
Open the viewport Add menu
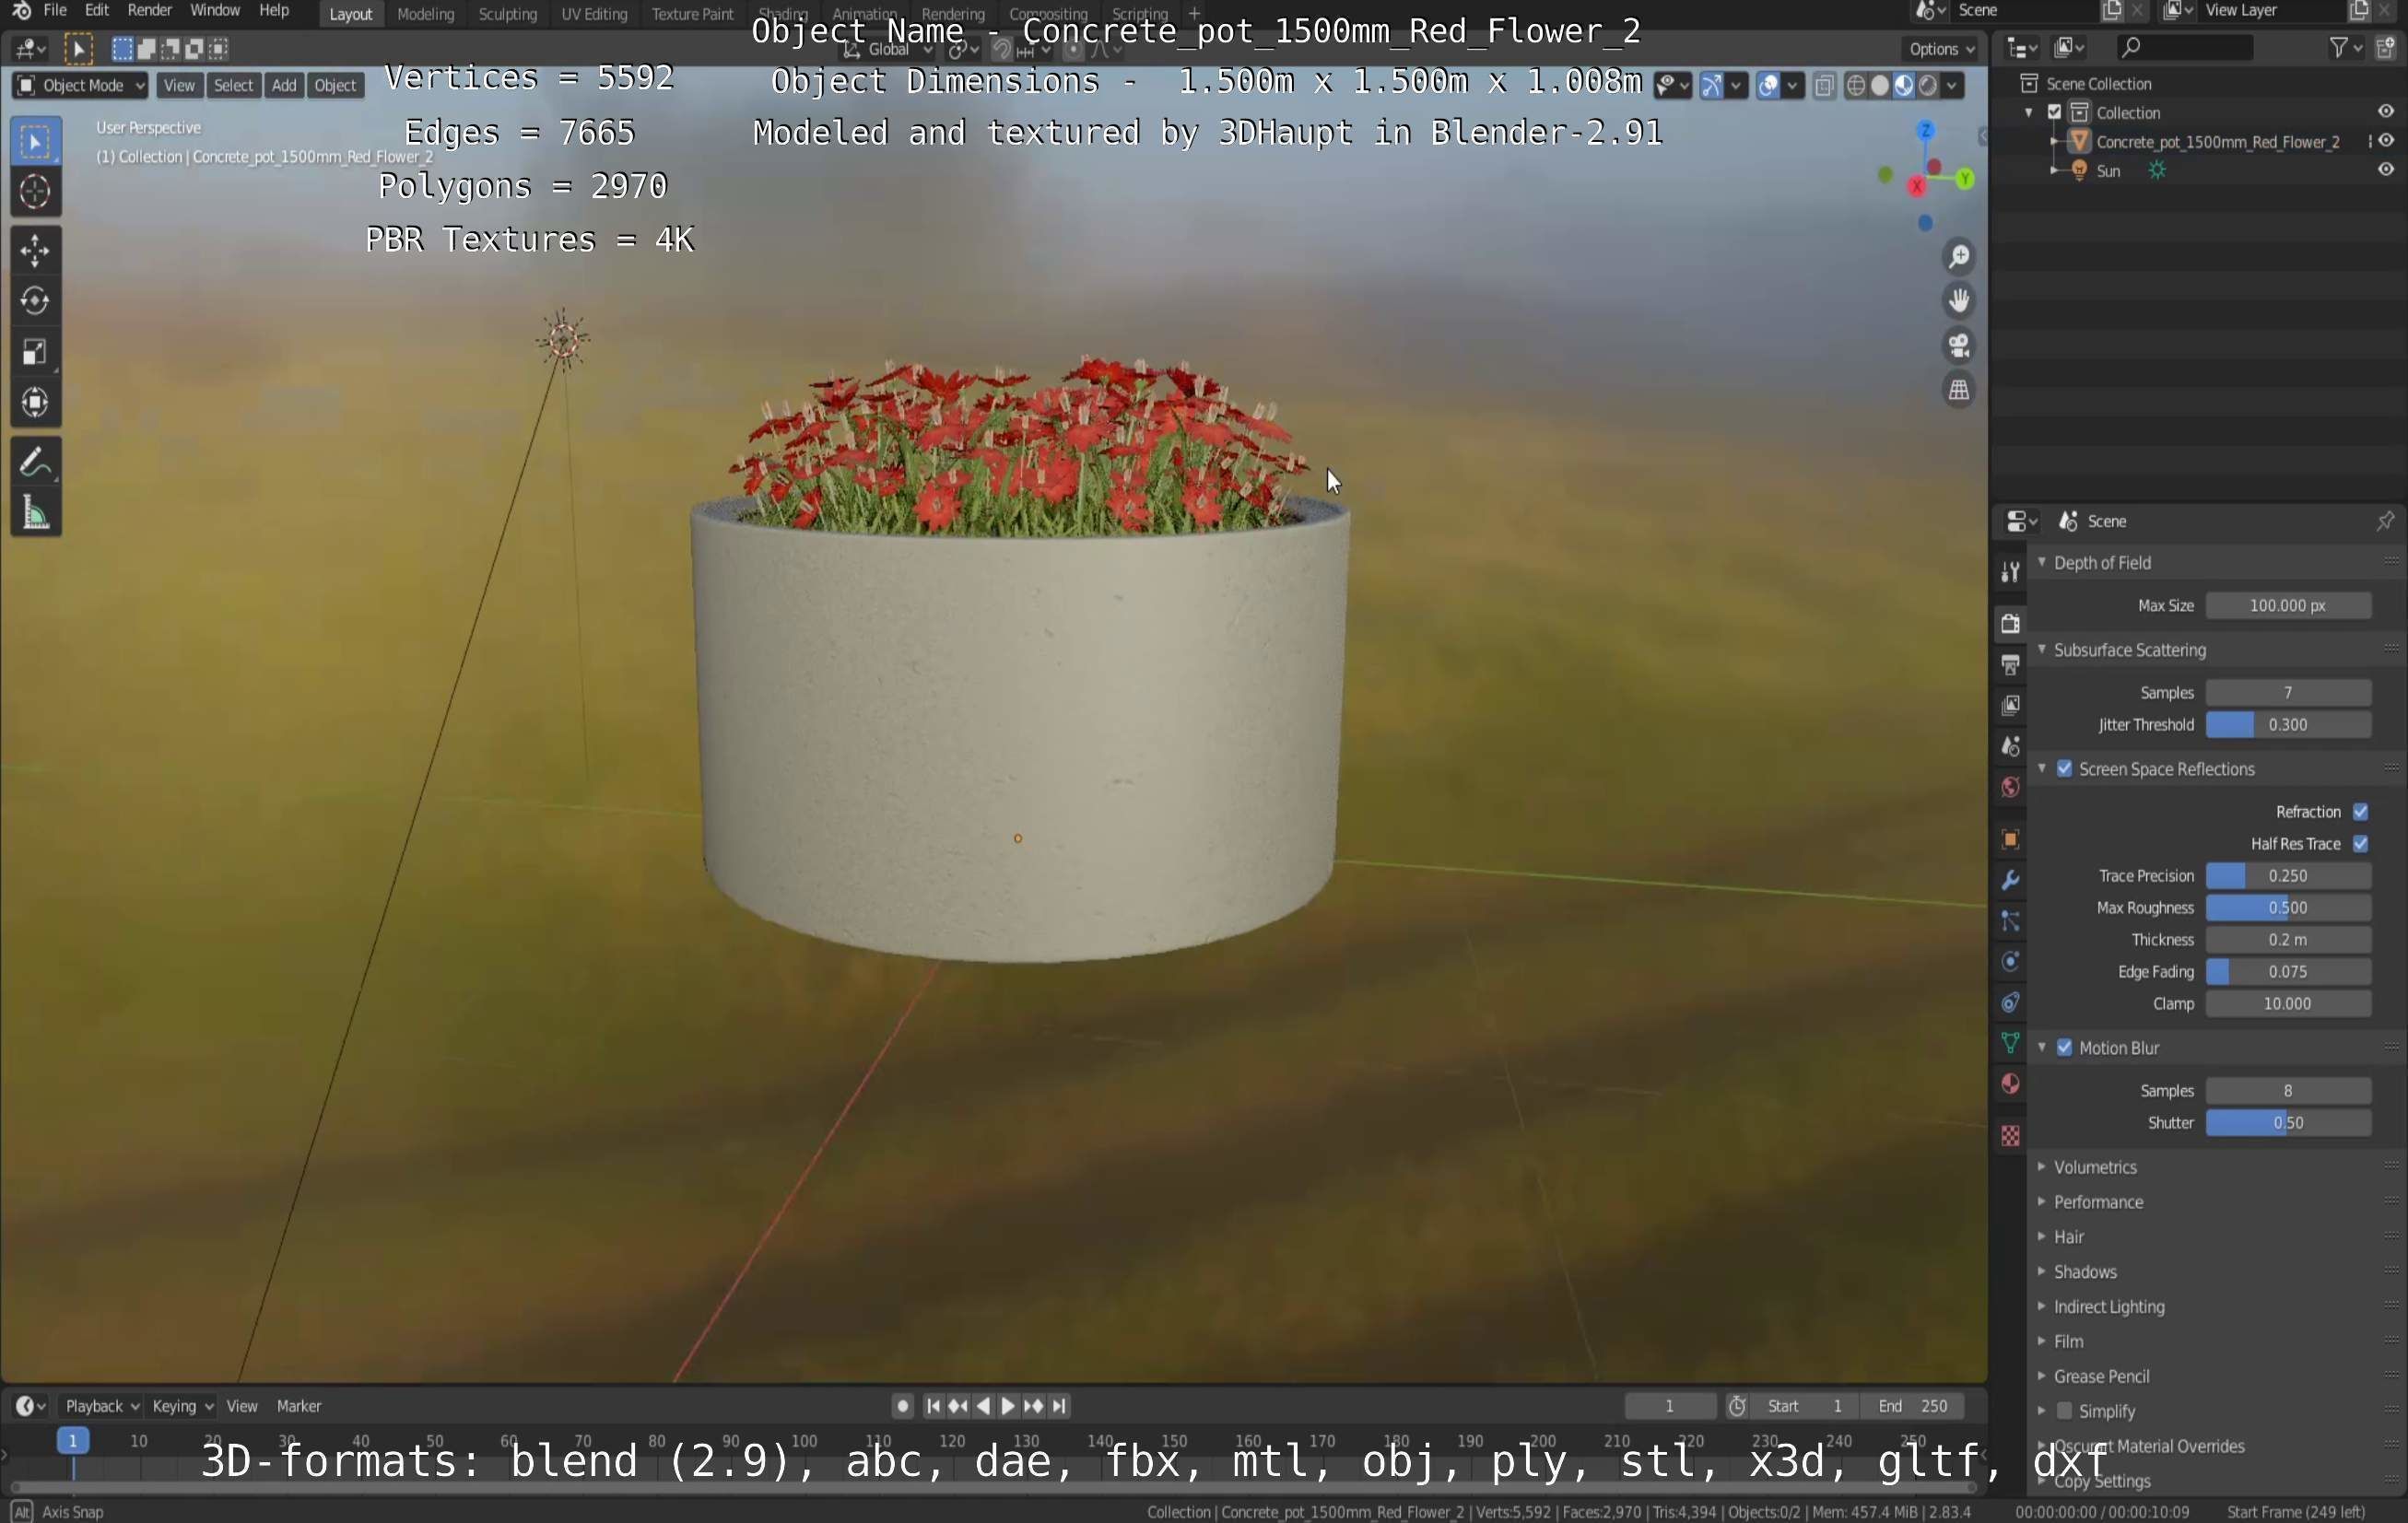(x=284, y=86)
